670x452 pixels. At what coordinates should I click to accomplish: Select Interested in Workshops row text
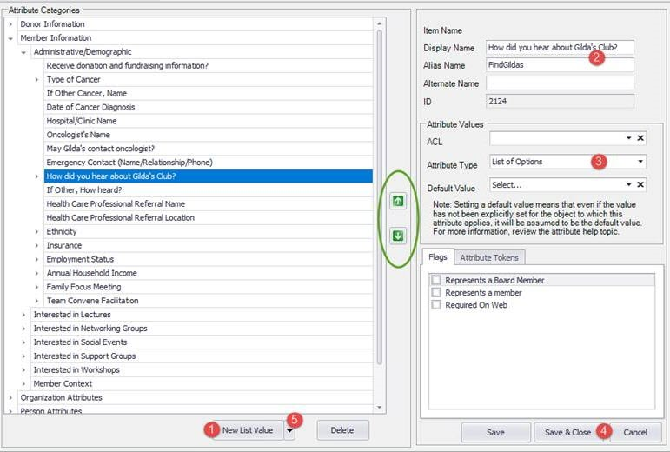coord(76,370)
